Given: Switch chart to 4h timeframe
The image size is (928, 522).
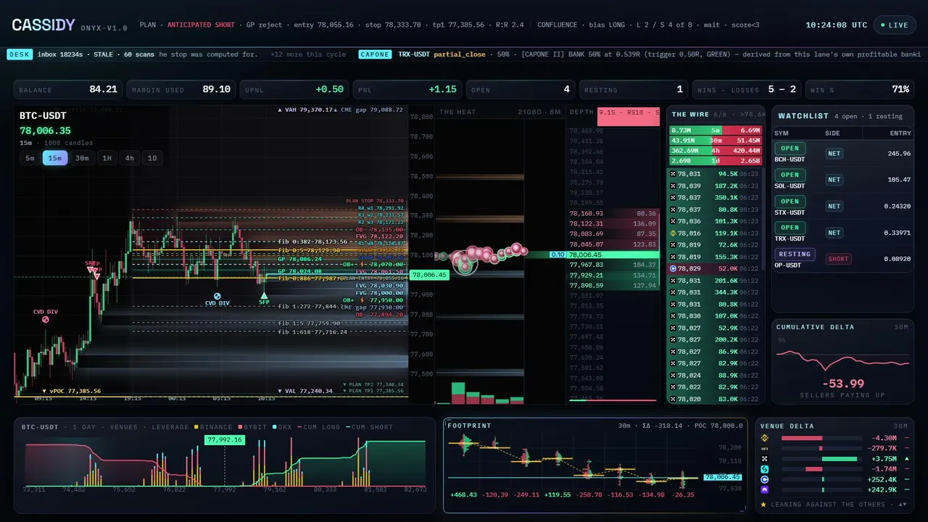Looking at the screenshot, I should pyautogui.click(x=129, y=158).
